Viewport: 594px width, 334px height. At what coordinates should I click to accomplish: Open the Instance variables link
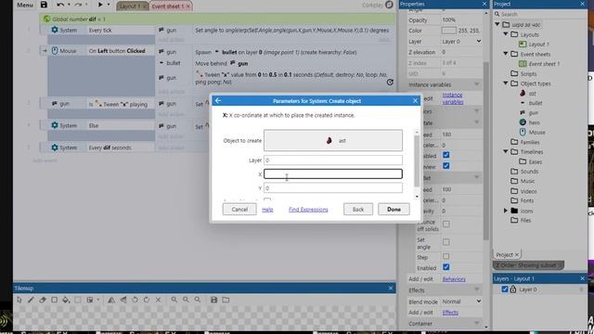[x=453, y=98]
